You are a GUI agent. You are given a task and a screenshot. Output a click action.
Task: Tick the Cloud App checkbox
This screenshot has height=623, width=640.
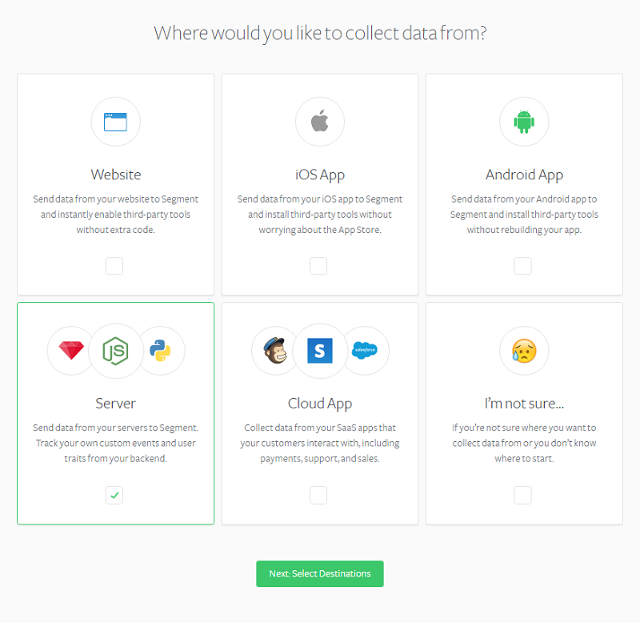coord(318,495)
